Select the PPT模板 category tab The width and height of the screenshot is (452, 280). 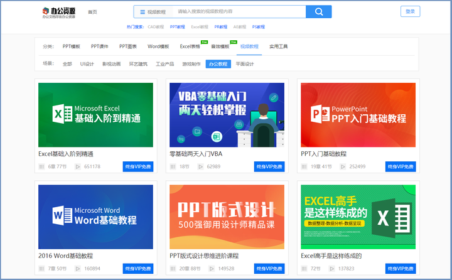pyautogui.click(x=71, y=46)
